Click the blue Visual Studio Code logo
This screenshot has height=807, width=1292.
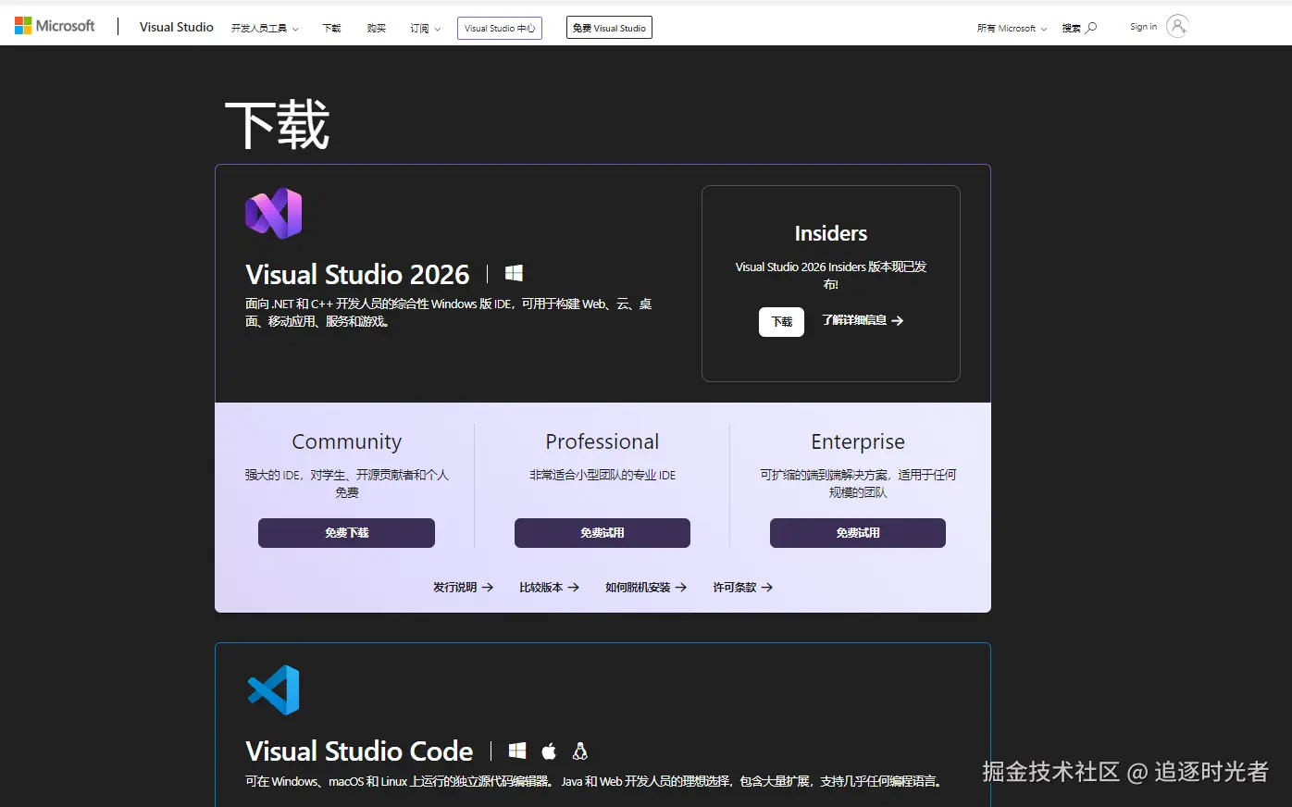point(274,689)
